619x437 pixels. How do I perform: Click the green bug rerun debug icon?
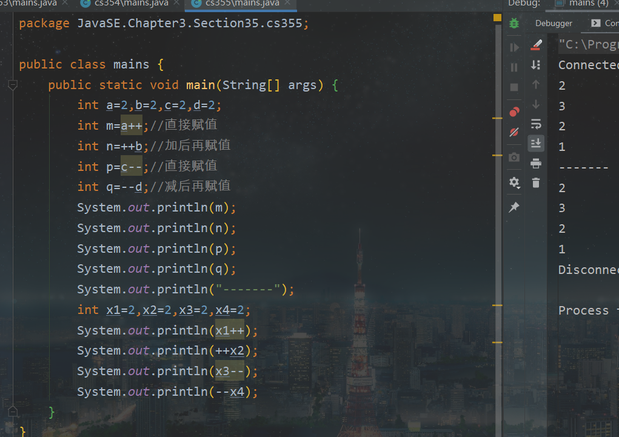point(514,23)
